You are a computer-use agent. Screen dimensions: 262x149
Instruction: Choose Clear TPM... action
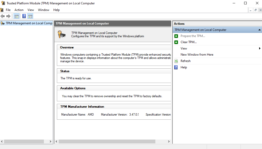click(189, 42)
